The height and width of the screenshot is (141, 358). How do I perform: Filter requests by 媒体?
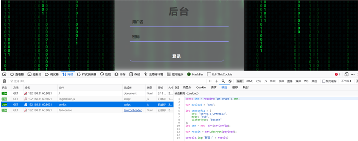(x=298, y=81)
